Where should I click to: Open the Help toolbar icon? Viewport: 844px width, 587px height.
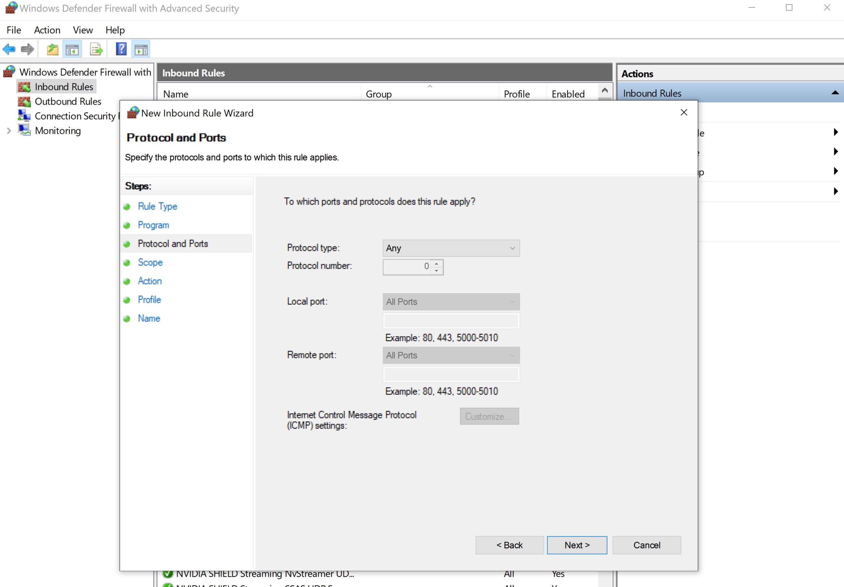click(121, 49)
